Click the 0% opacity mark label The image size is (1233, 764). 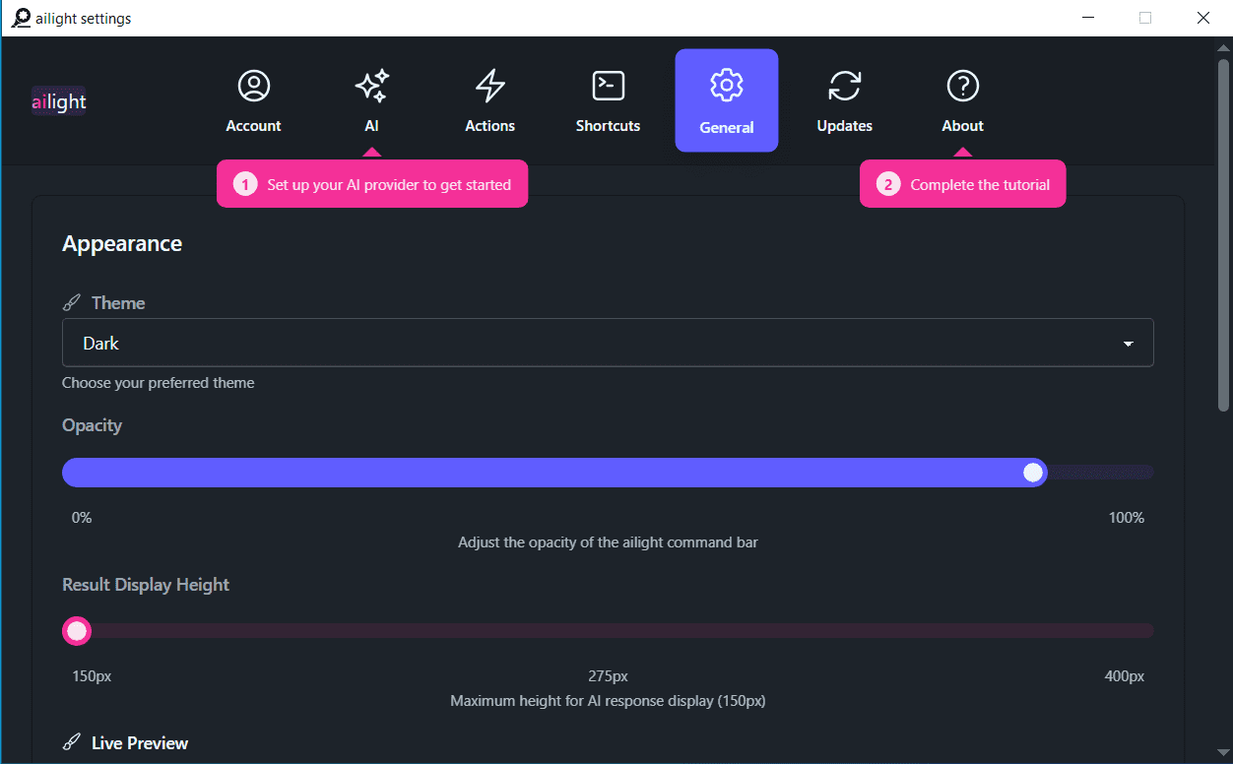click(x=82, y=518)
